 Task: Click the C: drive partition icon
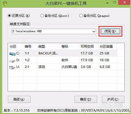coord(12,54)
